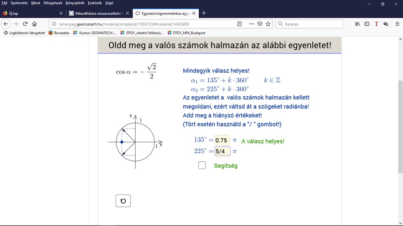Close the Egyszerű trigonometrikus tab
Viewport: 403px width, 226px height.
click(194, 13)
